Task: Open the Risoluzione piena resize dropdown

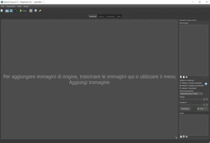Action: coord(191,94)
